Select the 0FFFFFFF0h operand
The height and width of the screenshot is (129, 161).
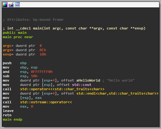[42, 72]
